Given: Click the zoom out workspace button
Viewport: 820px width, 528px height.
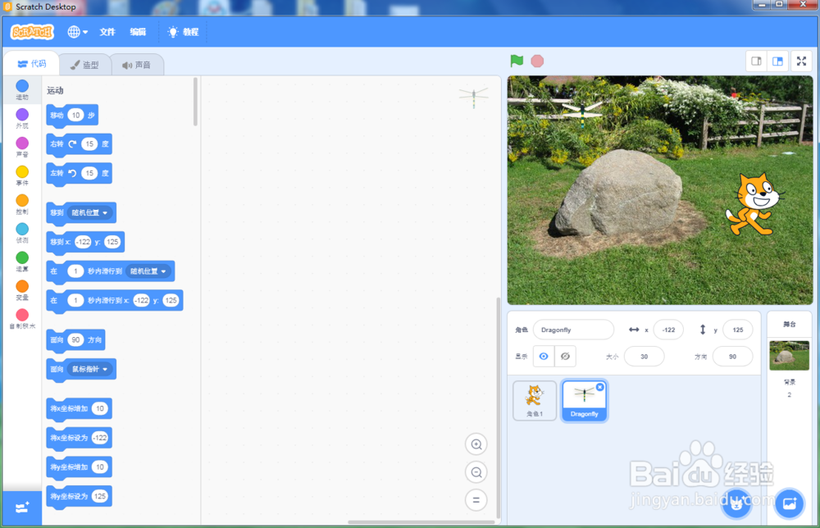Looking at the screenshot, I should click(x=476, y=472).
